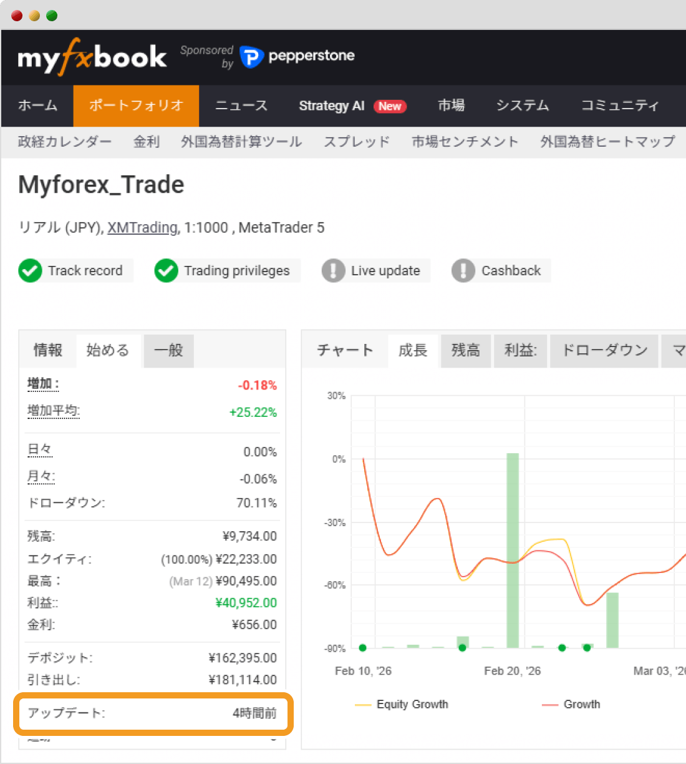Click the tall green bar near Feb 20
The image size is (686, 764).
click(513, 550)
